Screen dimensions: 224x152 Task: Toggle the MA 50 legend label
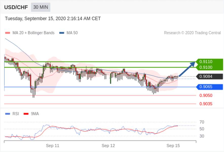72,33
